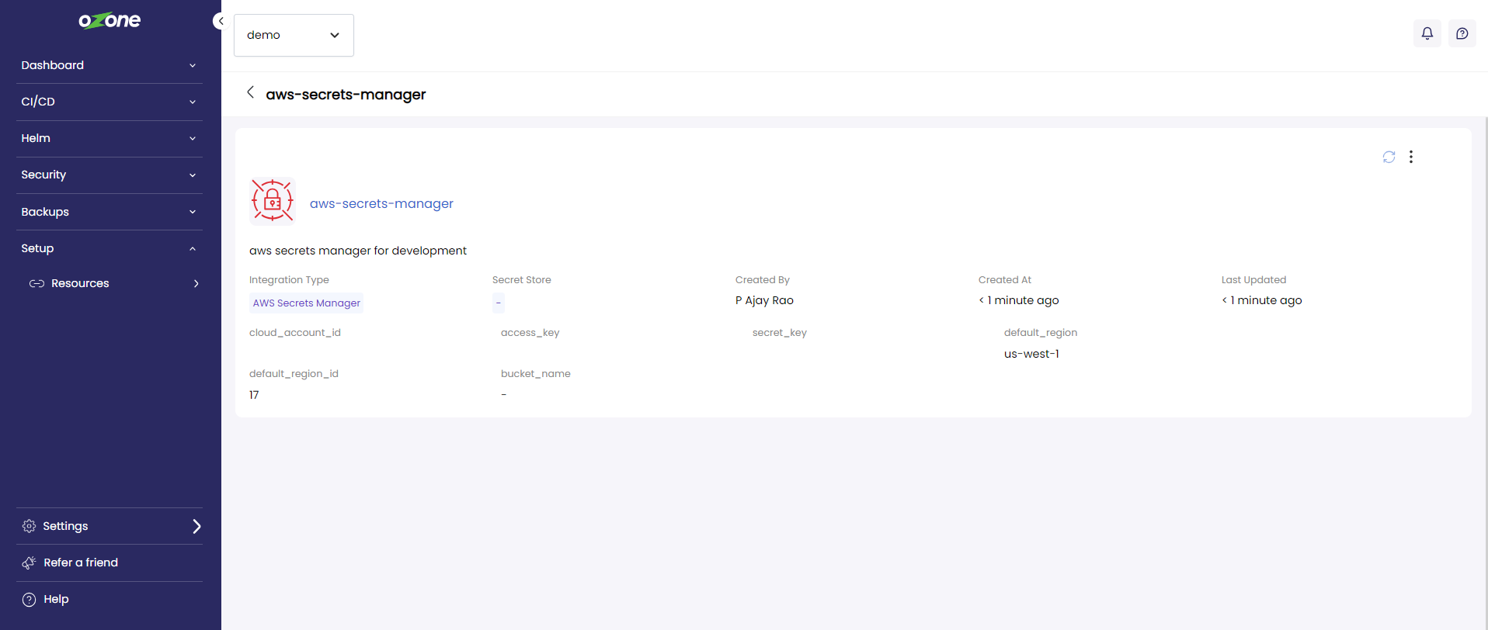Screen dimensions: 1488x630
Task: Expand the Dashboard menu
Action: [109, 65]
